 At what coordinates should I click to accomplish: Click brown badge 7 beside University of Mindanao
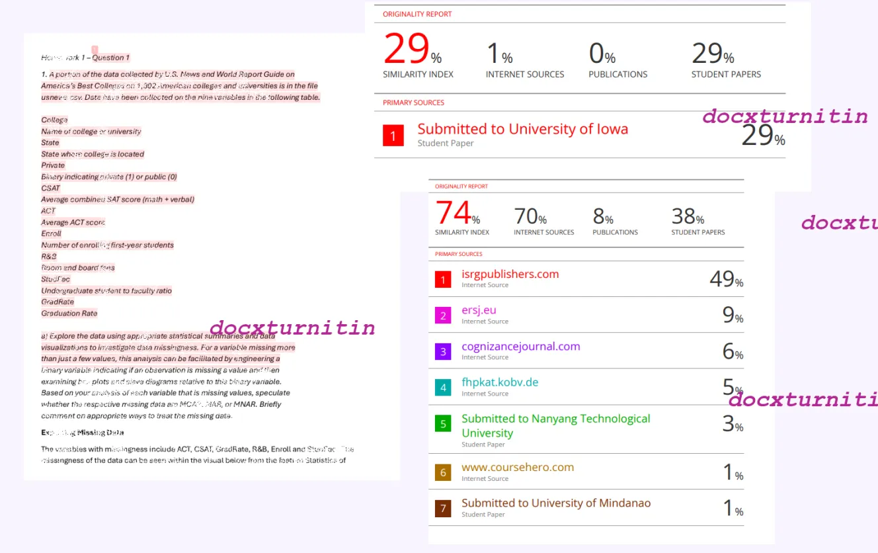pos(443,508)
